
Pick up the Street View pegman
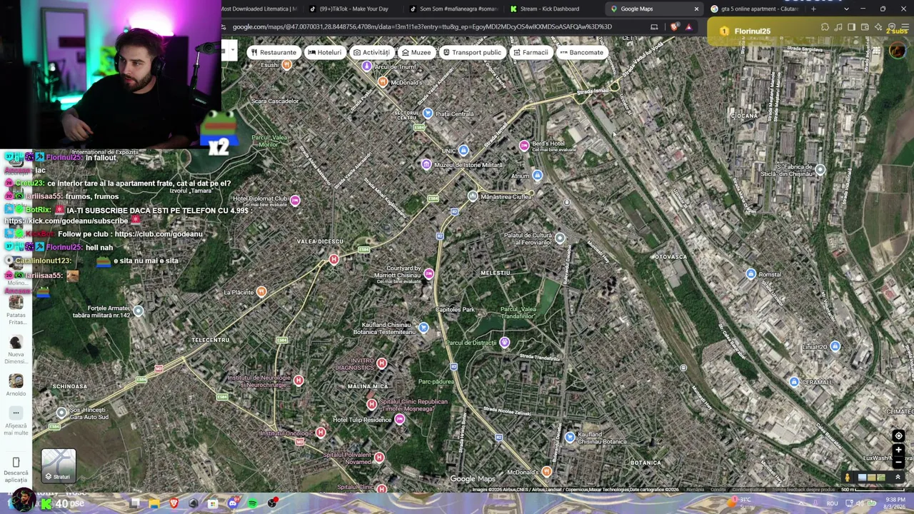(x=848, y=478)
